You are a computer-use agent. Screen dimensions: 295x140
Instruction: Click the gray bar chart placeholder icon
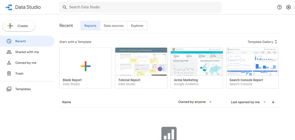(169, 133)
